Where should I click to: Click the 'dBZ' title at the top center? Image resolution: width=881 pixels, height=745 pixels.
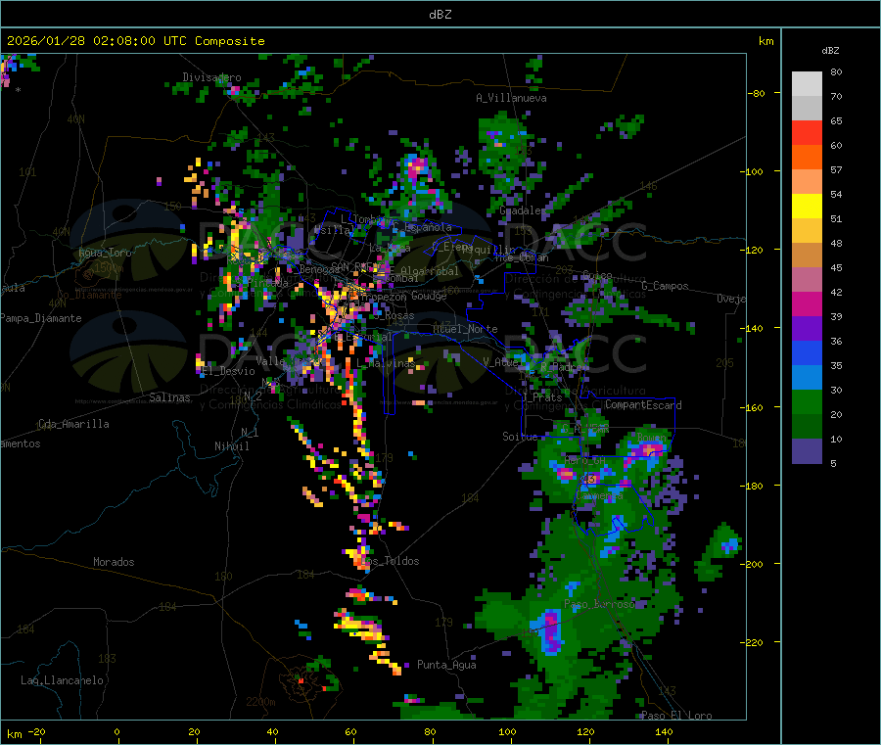(x=440, y=15)
